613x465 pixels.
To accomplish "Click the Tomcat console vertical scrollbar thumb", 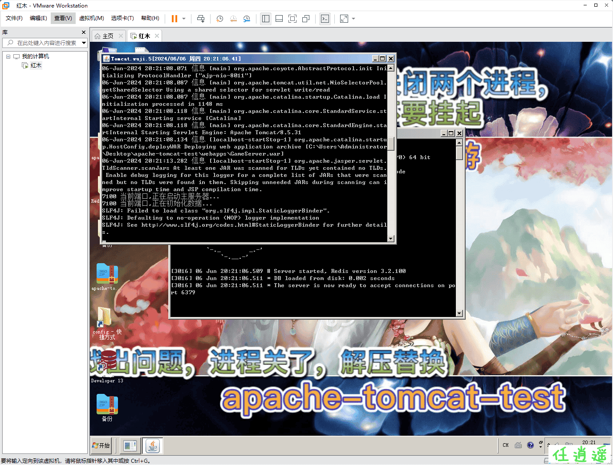I will point(390,144).
